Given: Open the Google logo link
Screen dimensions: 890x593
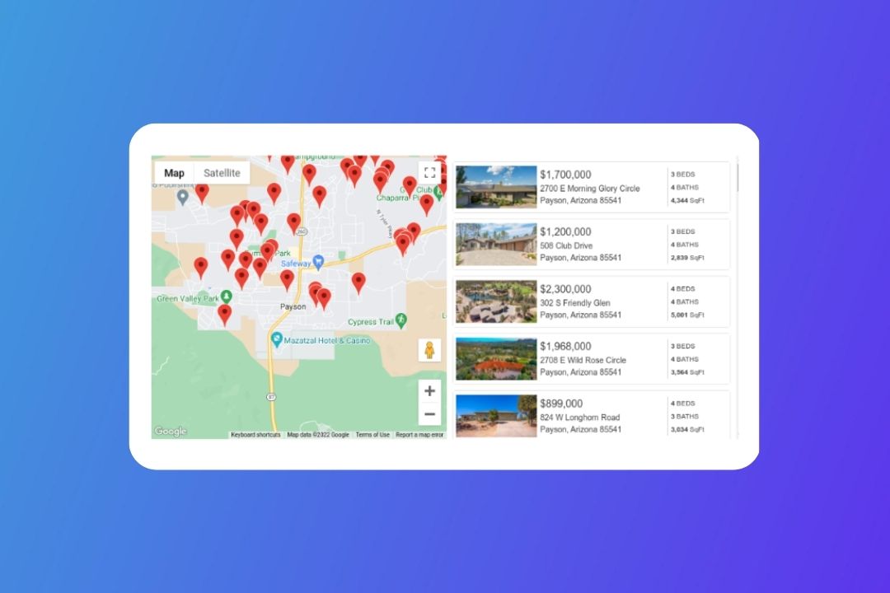Looking at the screenshot, I should tap(171, 432).
